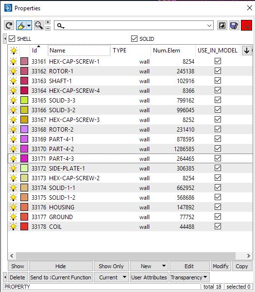The image size is (255, 292).
Task: Click the User Attributes button
Action: click(149, 277)
